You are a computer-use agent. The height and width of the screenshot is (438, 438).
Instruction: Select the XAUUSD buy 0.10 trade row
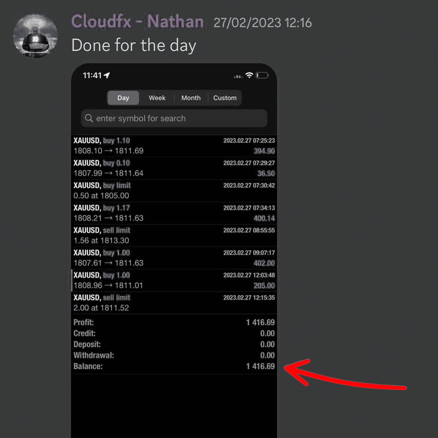click(x=174, y=168)
